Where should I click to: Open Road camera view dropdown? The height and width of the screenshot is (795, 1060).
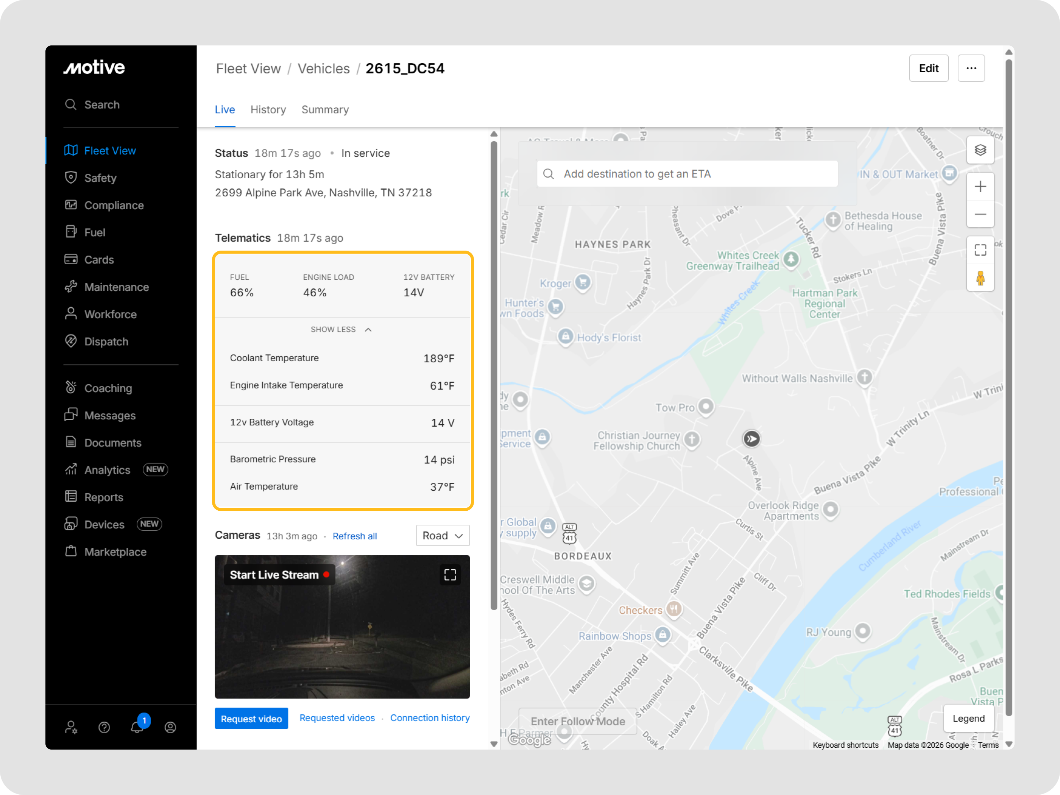[x=442, y=535]
